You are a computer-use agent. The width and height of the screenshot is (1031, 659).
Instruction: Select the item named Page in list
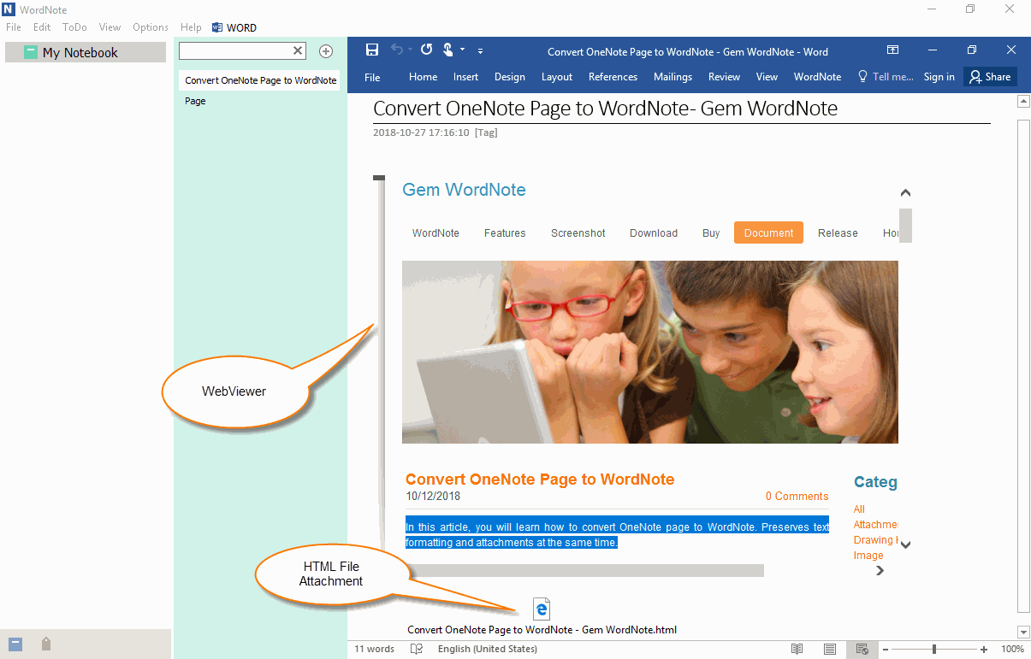coord(195,101)
